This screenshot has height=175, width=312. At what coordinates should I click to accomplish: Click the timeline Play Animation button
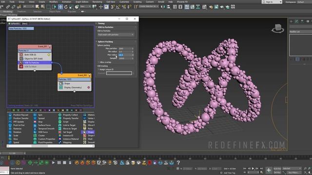(253, 169)
